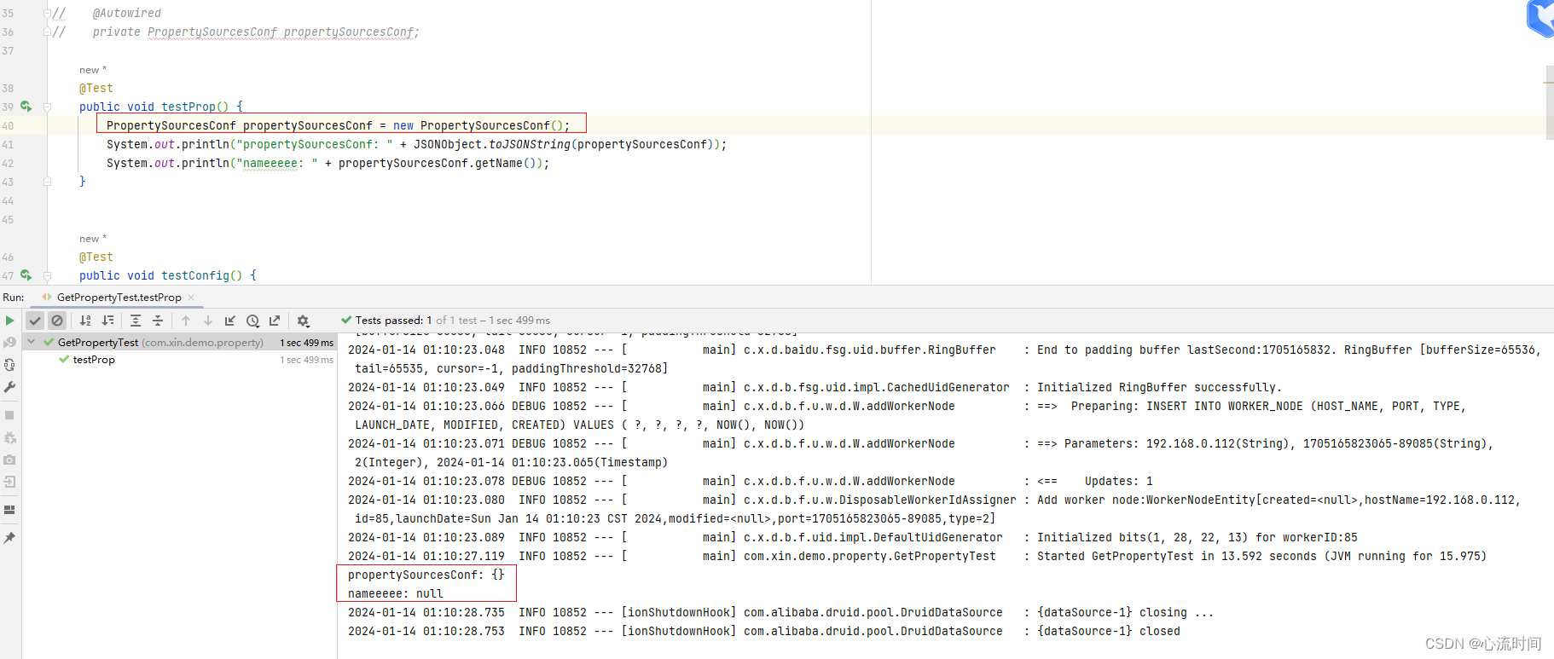Viewport: 1554px width, 659px height.
Task: Collapse GetPropertyTest tree node chevron
Action: (x=32, y=342)
